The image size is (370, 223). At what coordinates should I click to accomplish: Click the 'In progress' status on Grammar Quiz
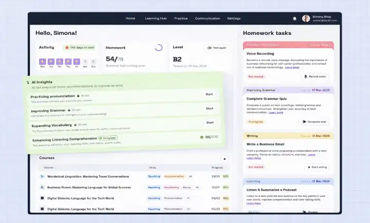click(255, 121)
